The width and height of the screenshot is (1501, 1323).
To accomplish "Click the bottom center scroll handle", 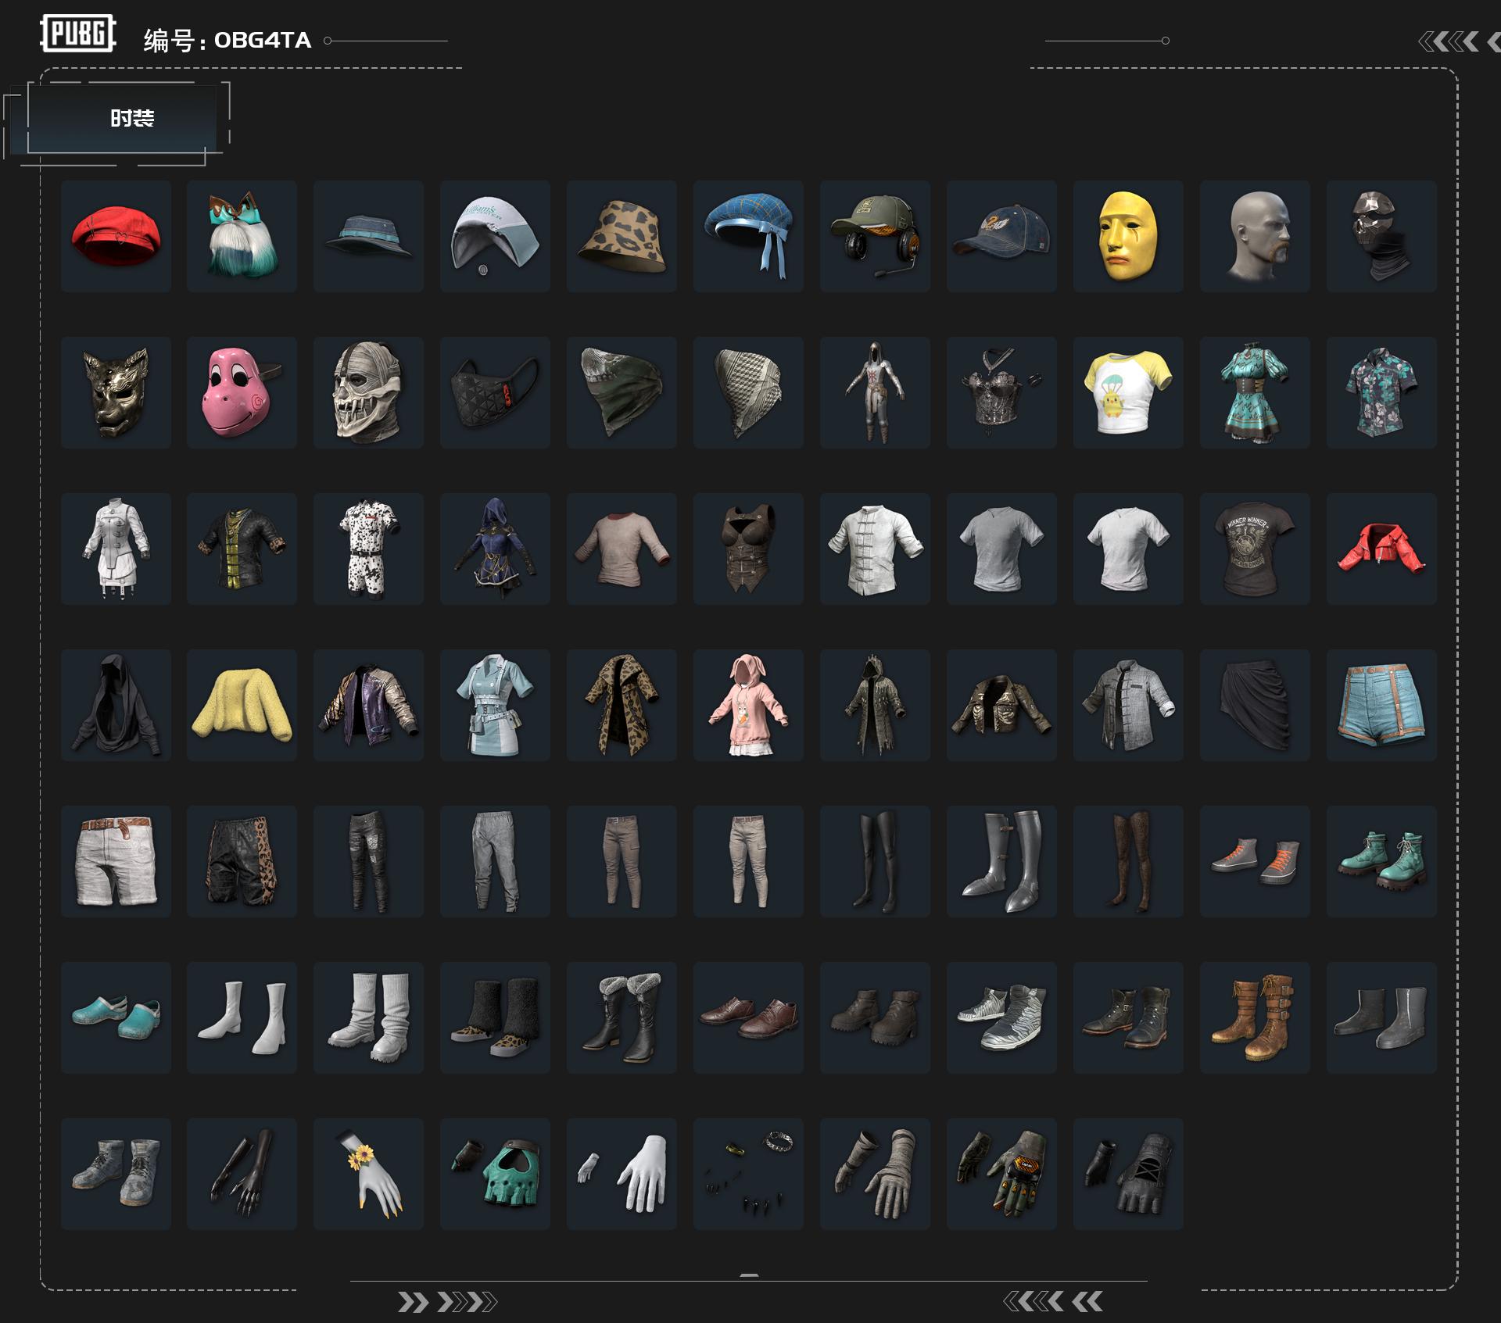I will pos(749,1275).
